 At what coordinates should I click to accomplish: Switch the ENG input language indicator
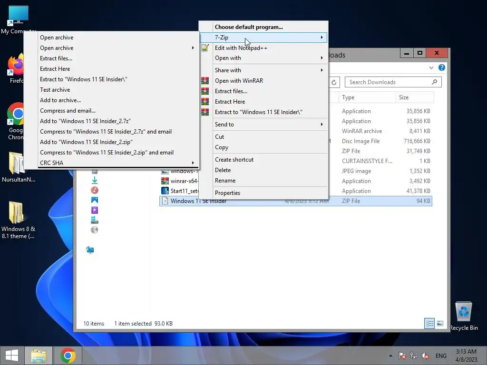(x=441, y=355)
